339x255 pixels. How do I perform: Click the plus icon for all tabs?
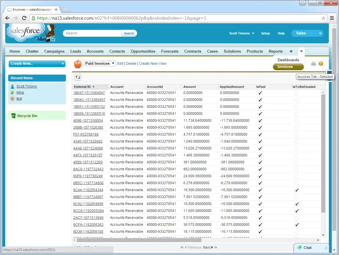click(291, 51)
